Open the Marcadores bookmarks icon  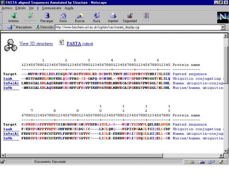pyautogui.click(x=10, y=27)
